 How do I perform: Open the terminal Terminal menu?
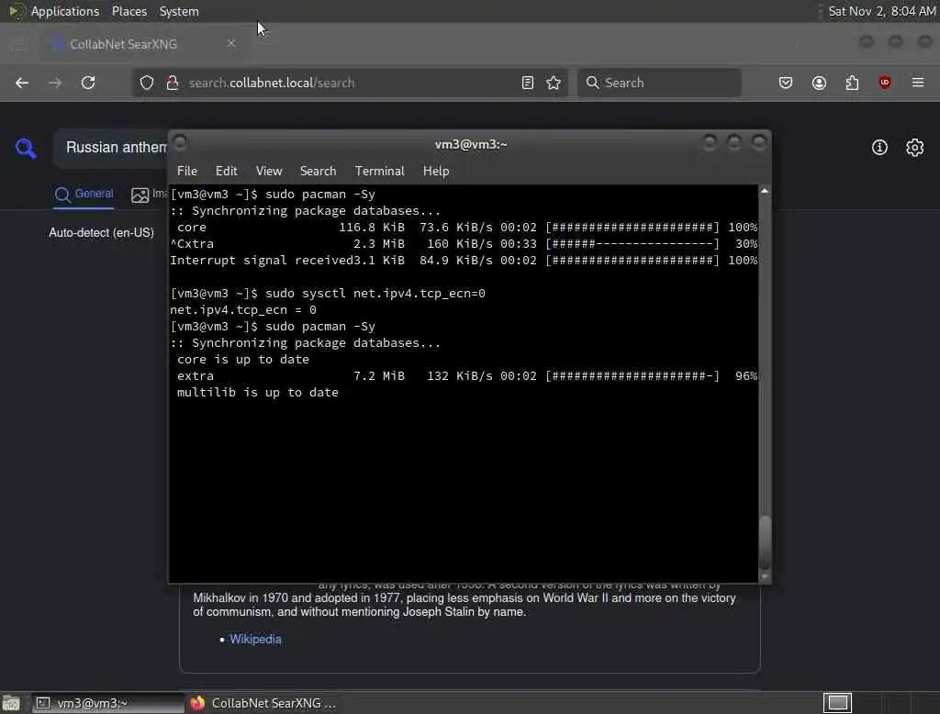tap(379, 171)
